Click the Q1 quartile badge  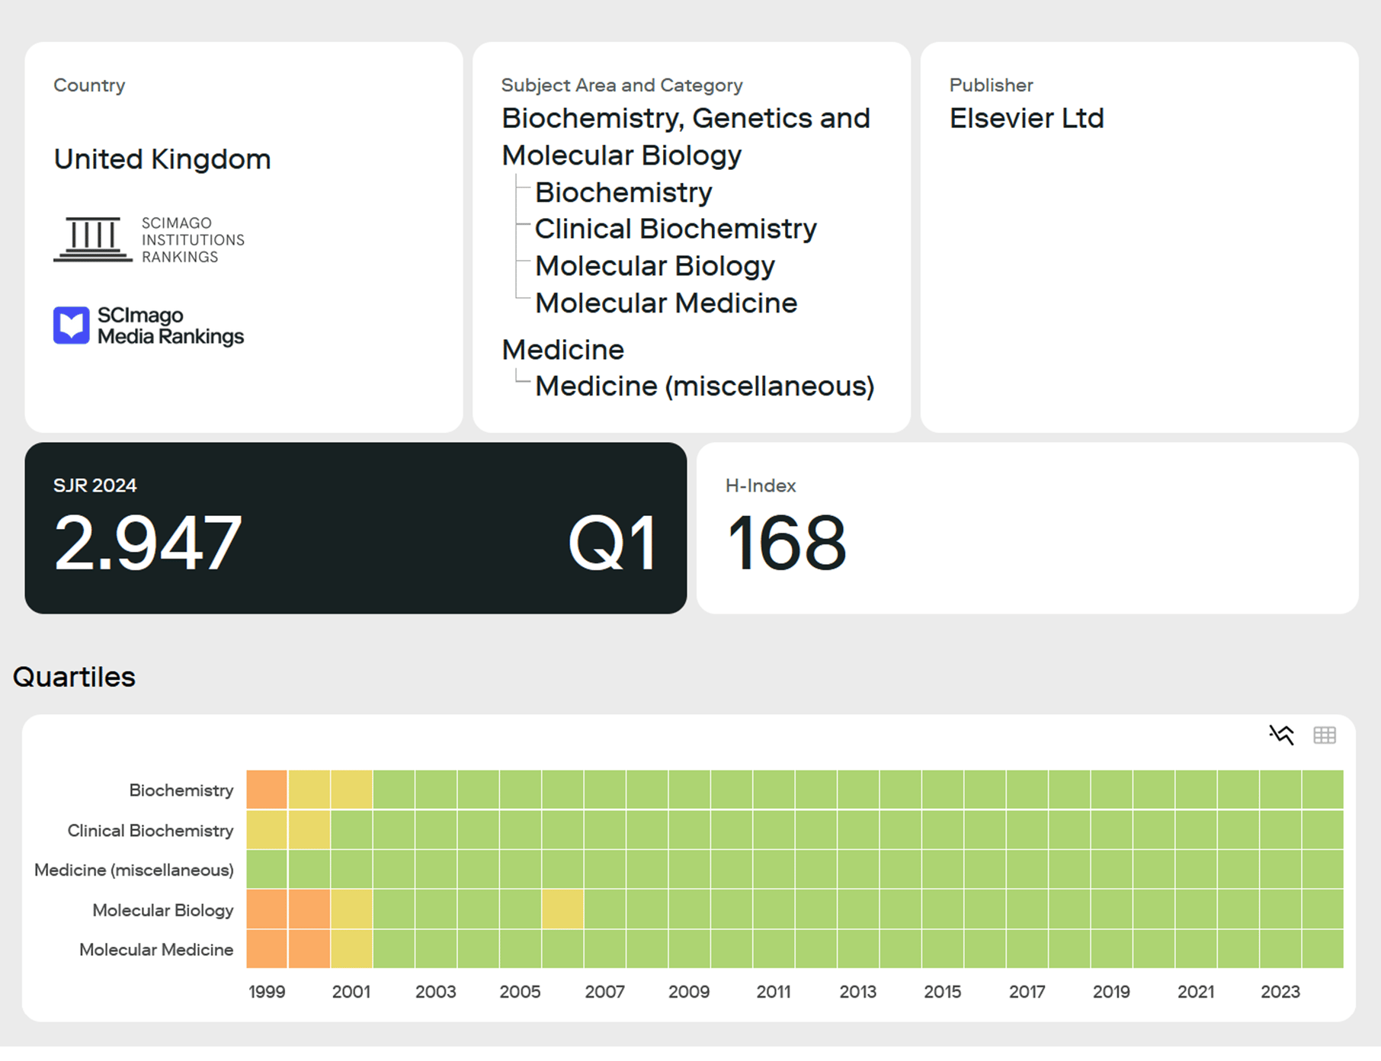[612, 543]
